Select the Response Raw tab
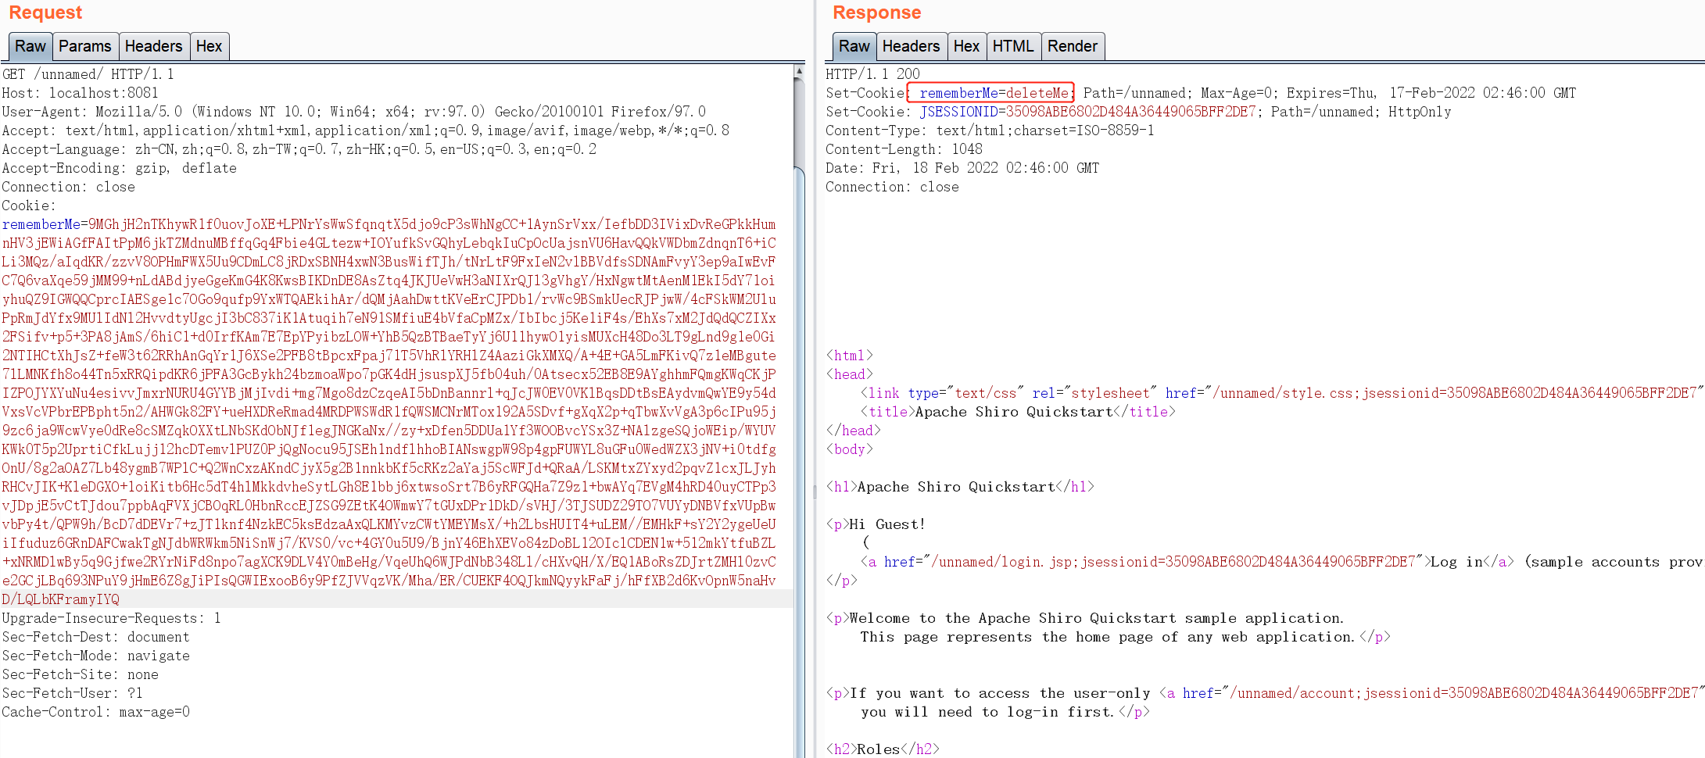The width and height of the screenshot is (1705, 758). [x=854, y=46]
